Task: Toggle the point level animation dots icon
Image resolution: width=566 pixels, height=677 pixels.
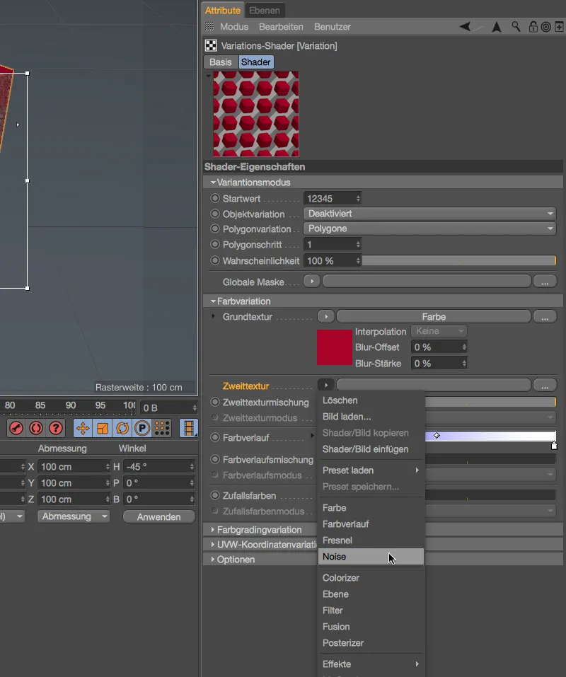Action: pyautogui.click(x=162, y=428)
